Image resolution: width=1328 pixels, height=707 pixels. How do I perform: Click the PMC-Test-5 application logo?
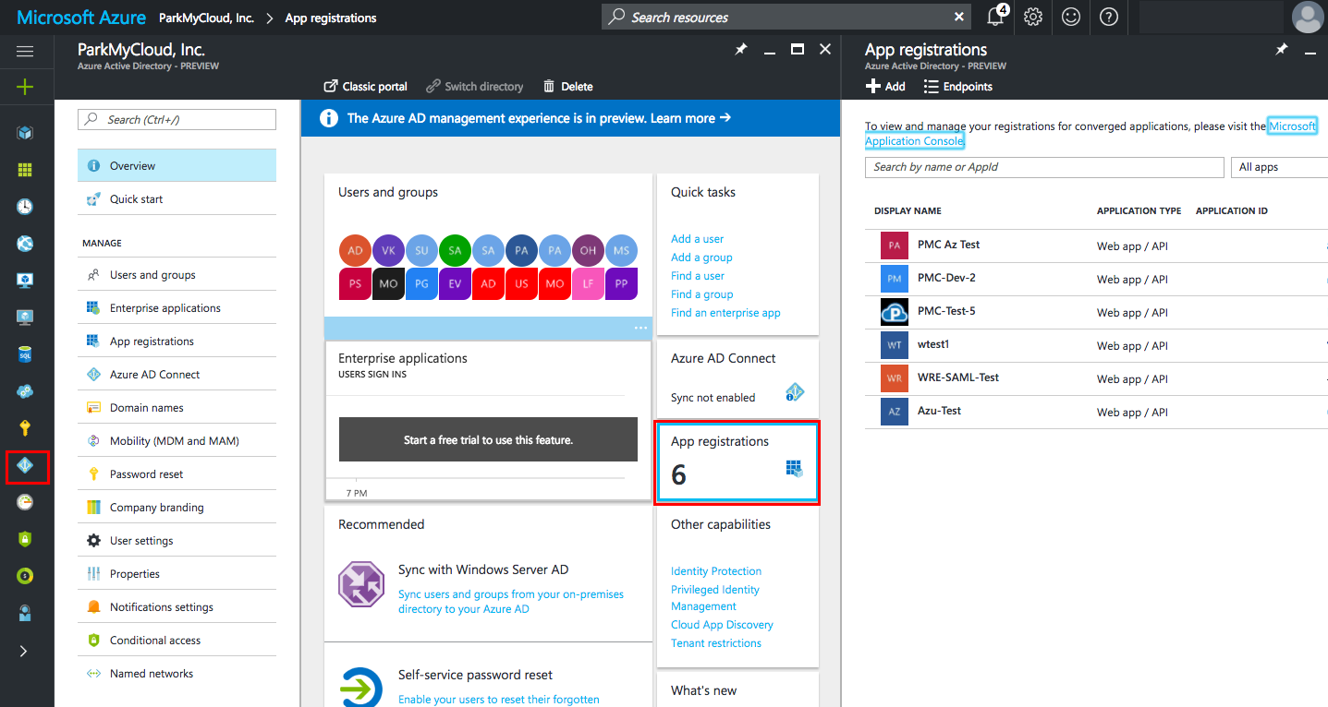coord(895,312)
